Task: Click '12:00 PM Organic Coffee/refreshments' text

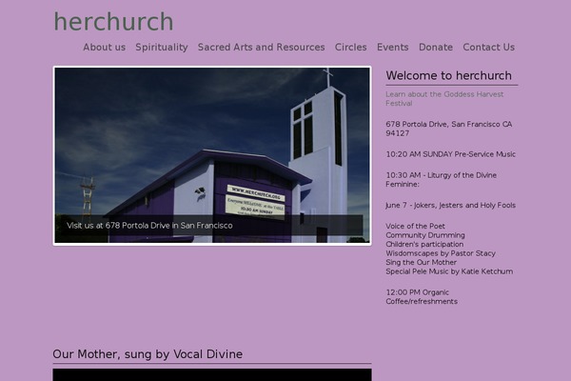Action: coord(422,297)
